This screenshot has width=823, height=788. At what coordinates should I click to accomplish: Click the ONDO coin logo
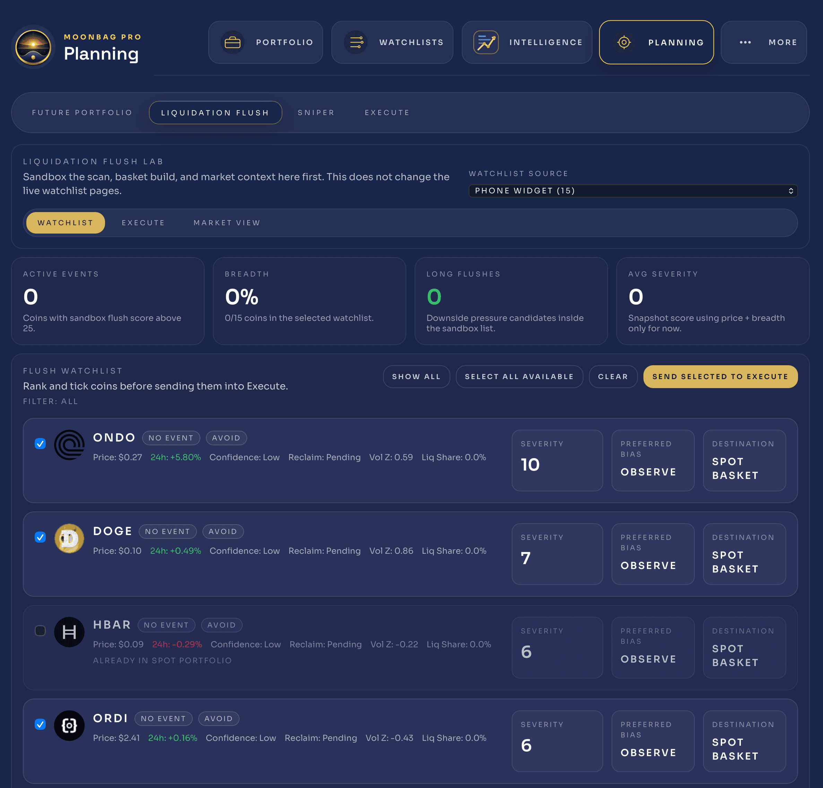[69, 445]
